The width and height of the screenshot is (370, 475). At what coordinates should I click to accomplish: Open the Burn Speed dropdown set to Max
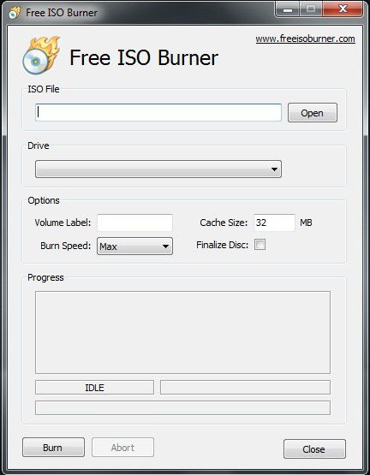click(135, 246)
